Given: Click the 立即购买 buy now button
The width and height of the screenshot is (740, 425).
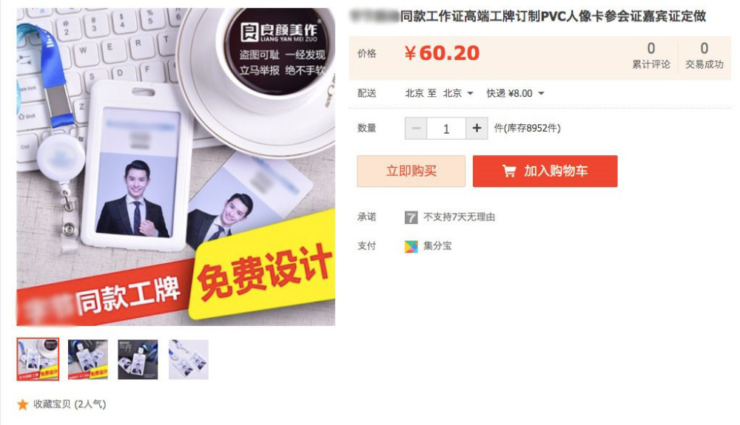Looking at the screenshot, I should (411, 171).
